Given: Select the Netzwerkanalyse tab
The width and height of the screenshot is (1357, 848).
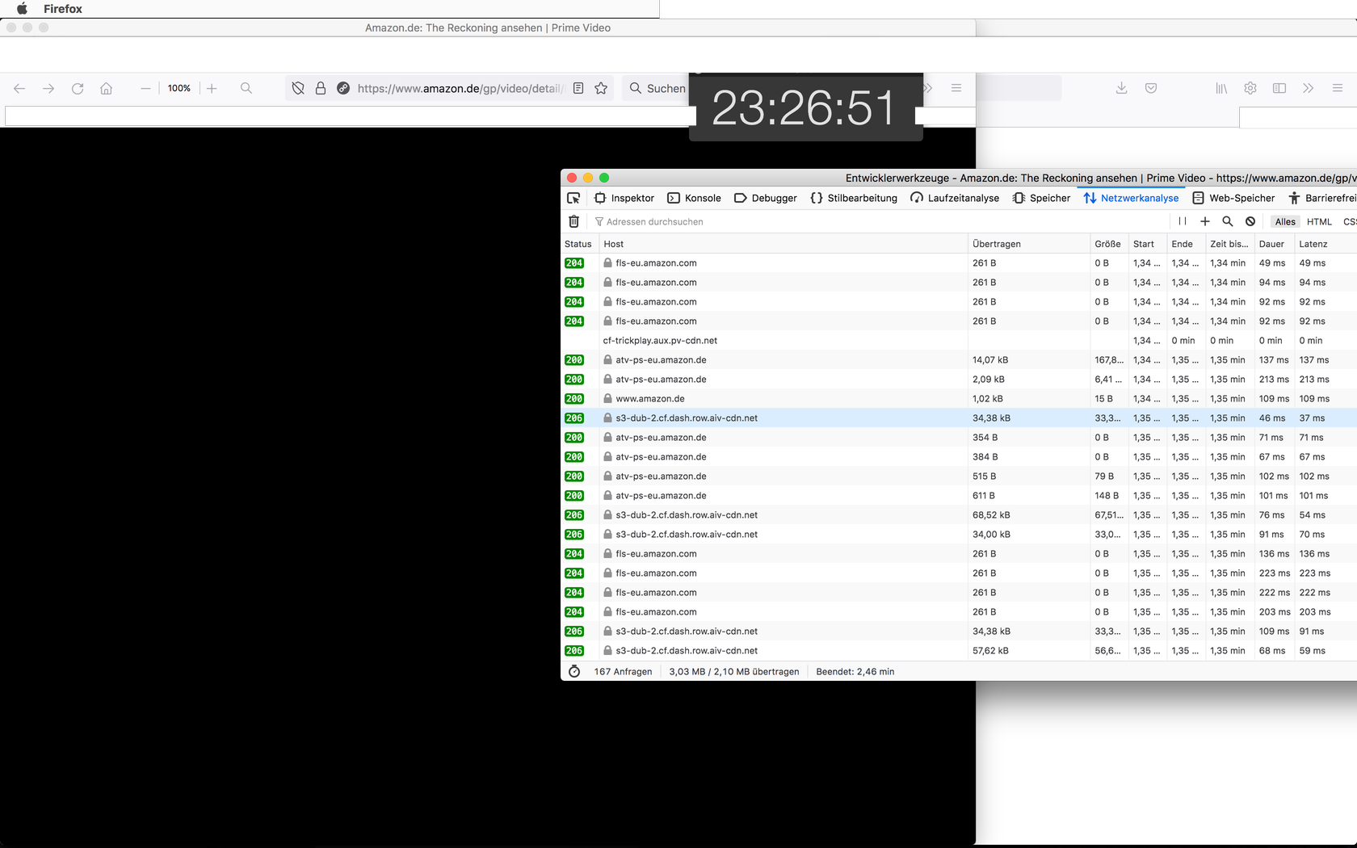Looking at the screenshot, I should (1131, 198).
